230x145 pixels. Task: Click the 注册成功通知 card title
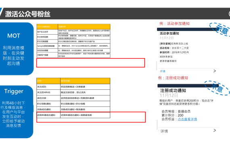(x=173, y=91)
